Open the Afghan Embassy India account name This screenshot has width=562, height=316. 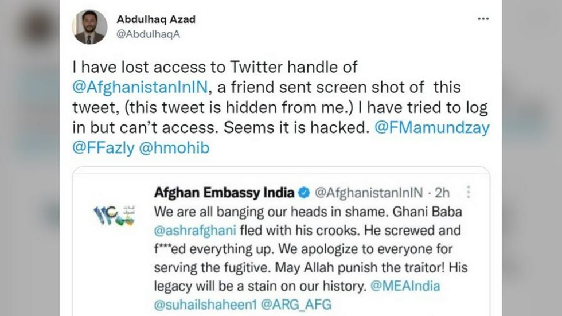[224, 192]
